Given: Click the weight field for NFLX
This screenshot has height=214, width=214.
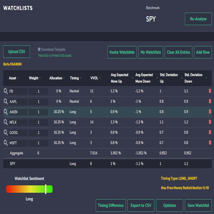Looking at the screenshot, I should pyautogui.click(x=38, y=122).
